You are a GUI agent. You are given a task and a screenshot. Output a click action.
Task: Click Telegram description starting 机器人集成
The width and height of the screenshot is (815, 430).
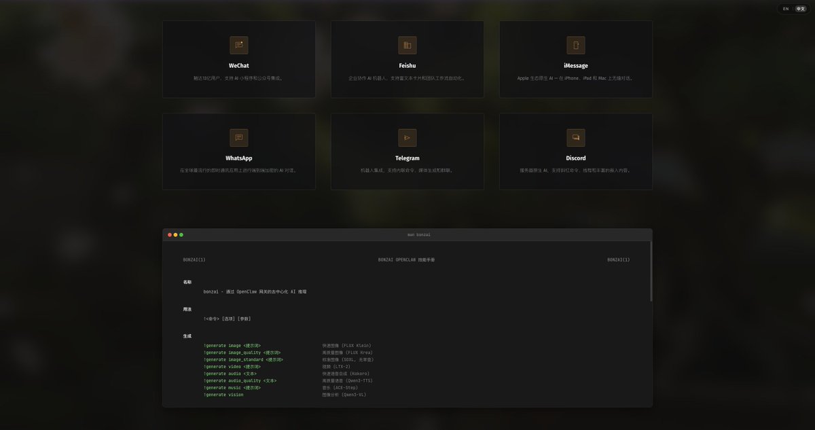[x=407, y=171]
